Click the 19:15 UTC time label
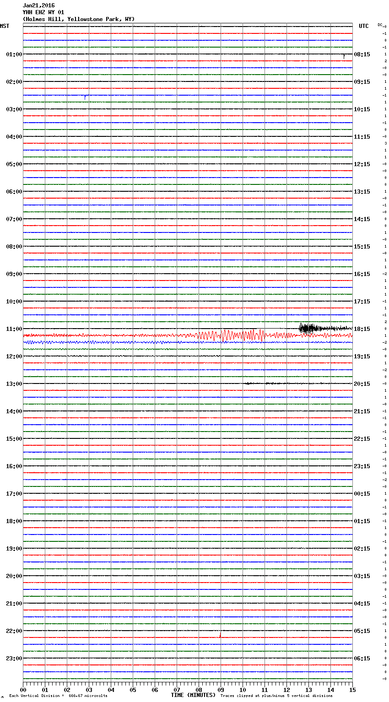The height and width of the screenshot is (702, 389). tap(362, 356)
